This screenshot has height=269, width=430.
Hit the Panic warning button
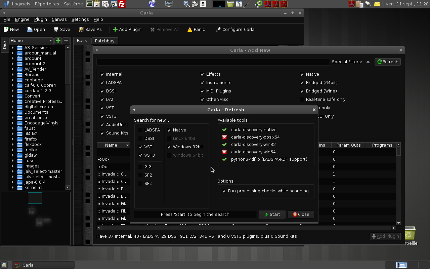coord(196,30)
